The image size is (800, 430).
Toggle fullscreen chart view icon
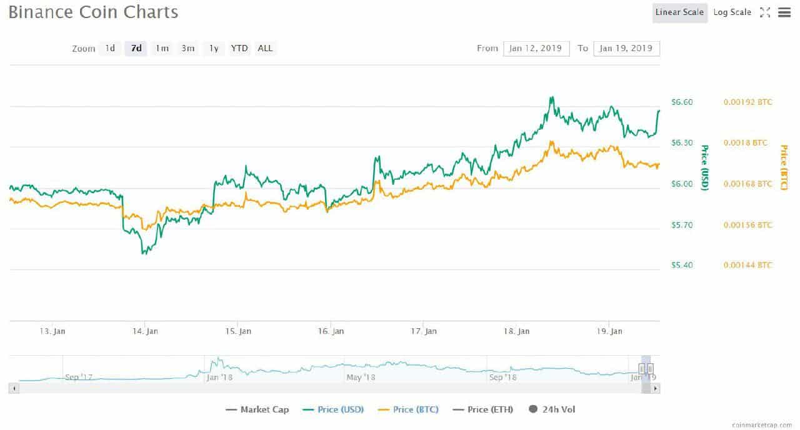pyautogui.click(x=765, y=12)
